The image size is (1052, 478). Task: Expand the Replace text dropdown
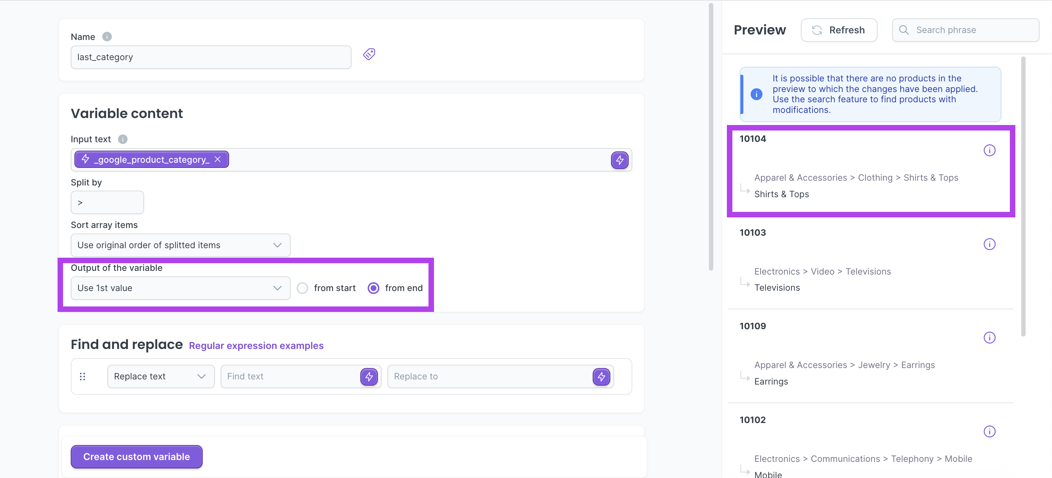161,376
